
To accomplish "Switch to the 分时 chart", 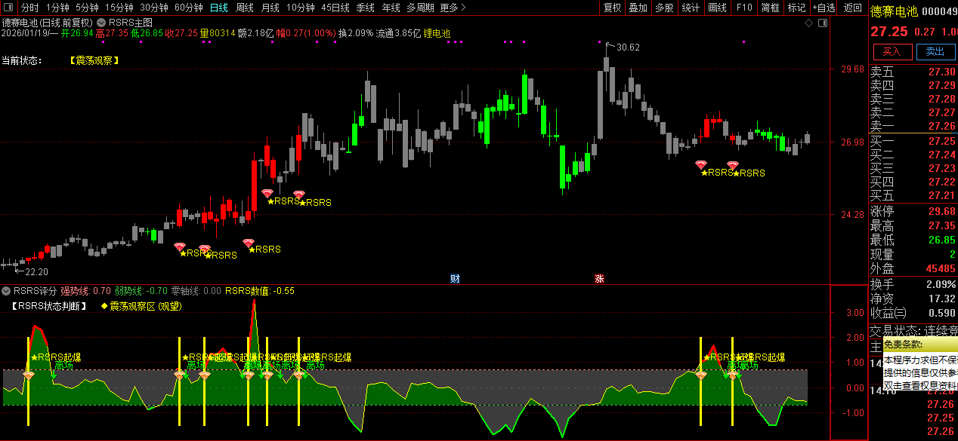I will 29,8.
